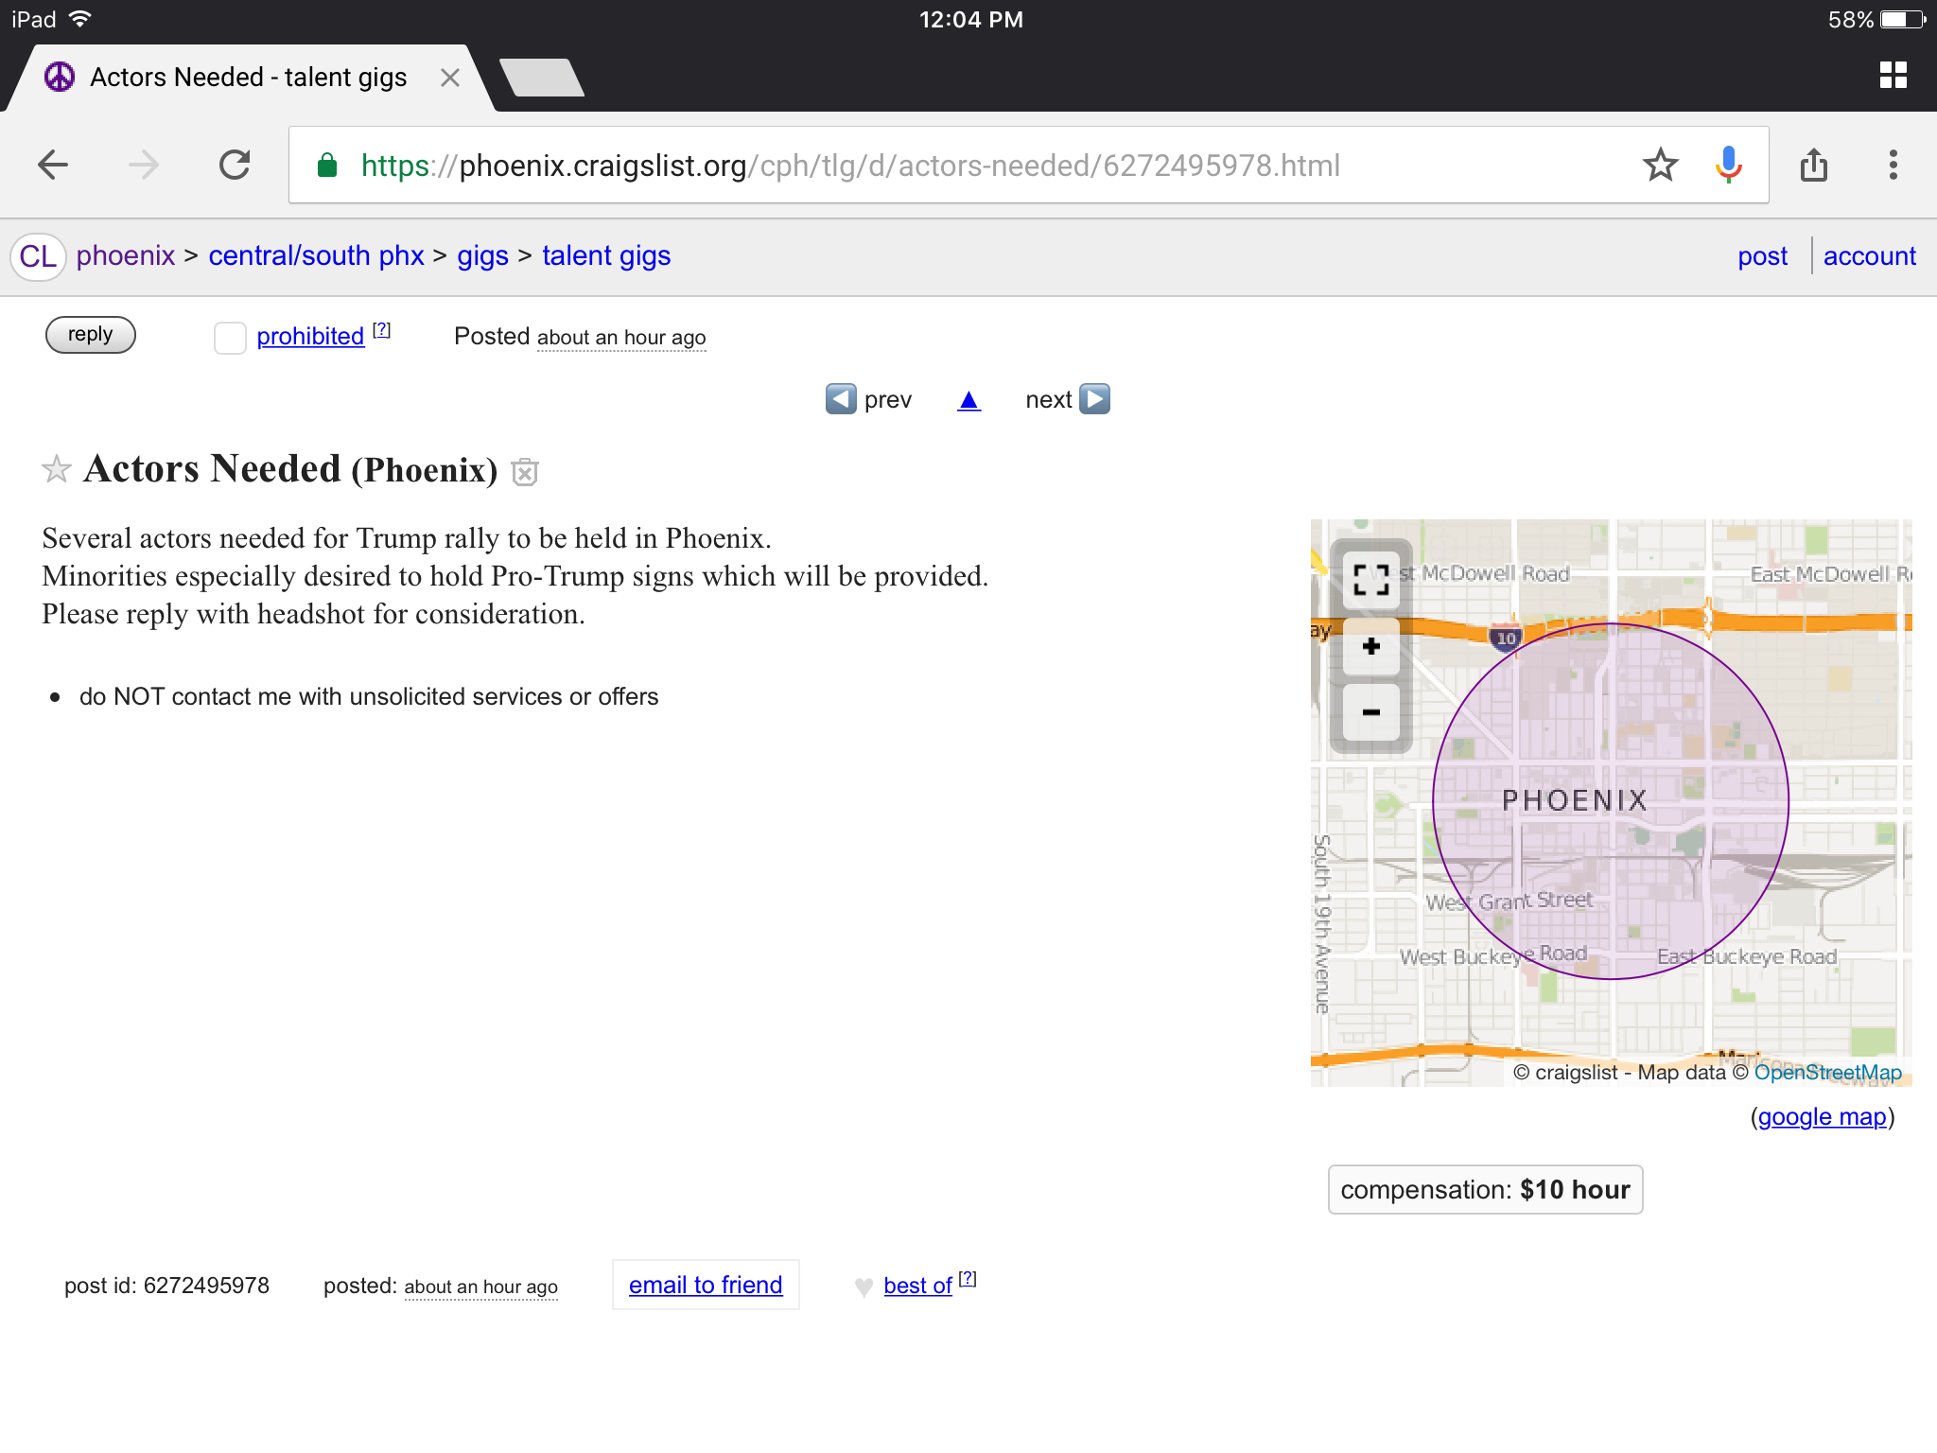Click the email to friend link
The image size is (1937, 1453).
coord(706,1286)
